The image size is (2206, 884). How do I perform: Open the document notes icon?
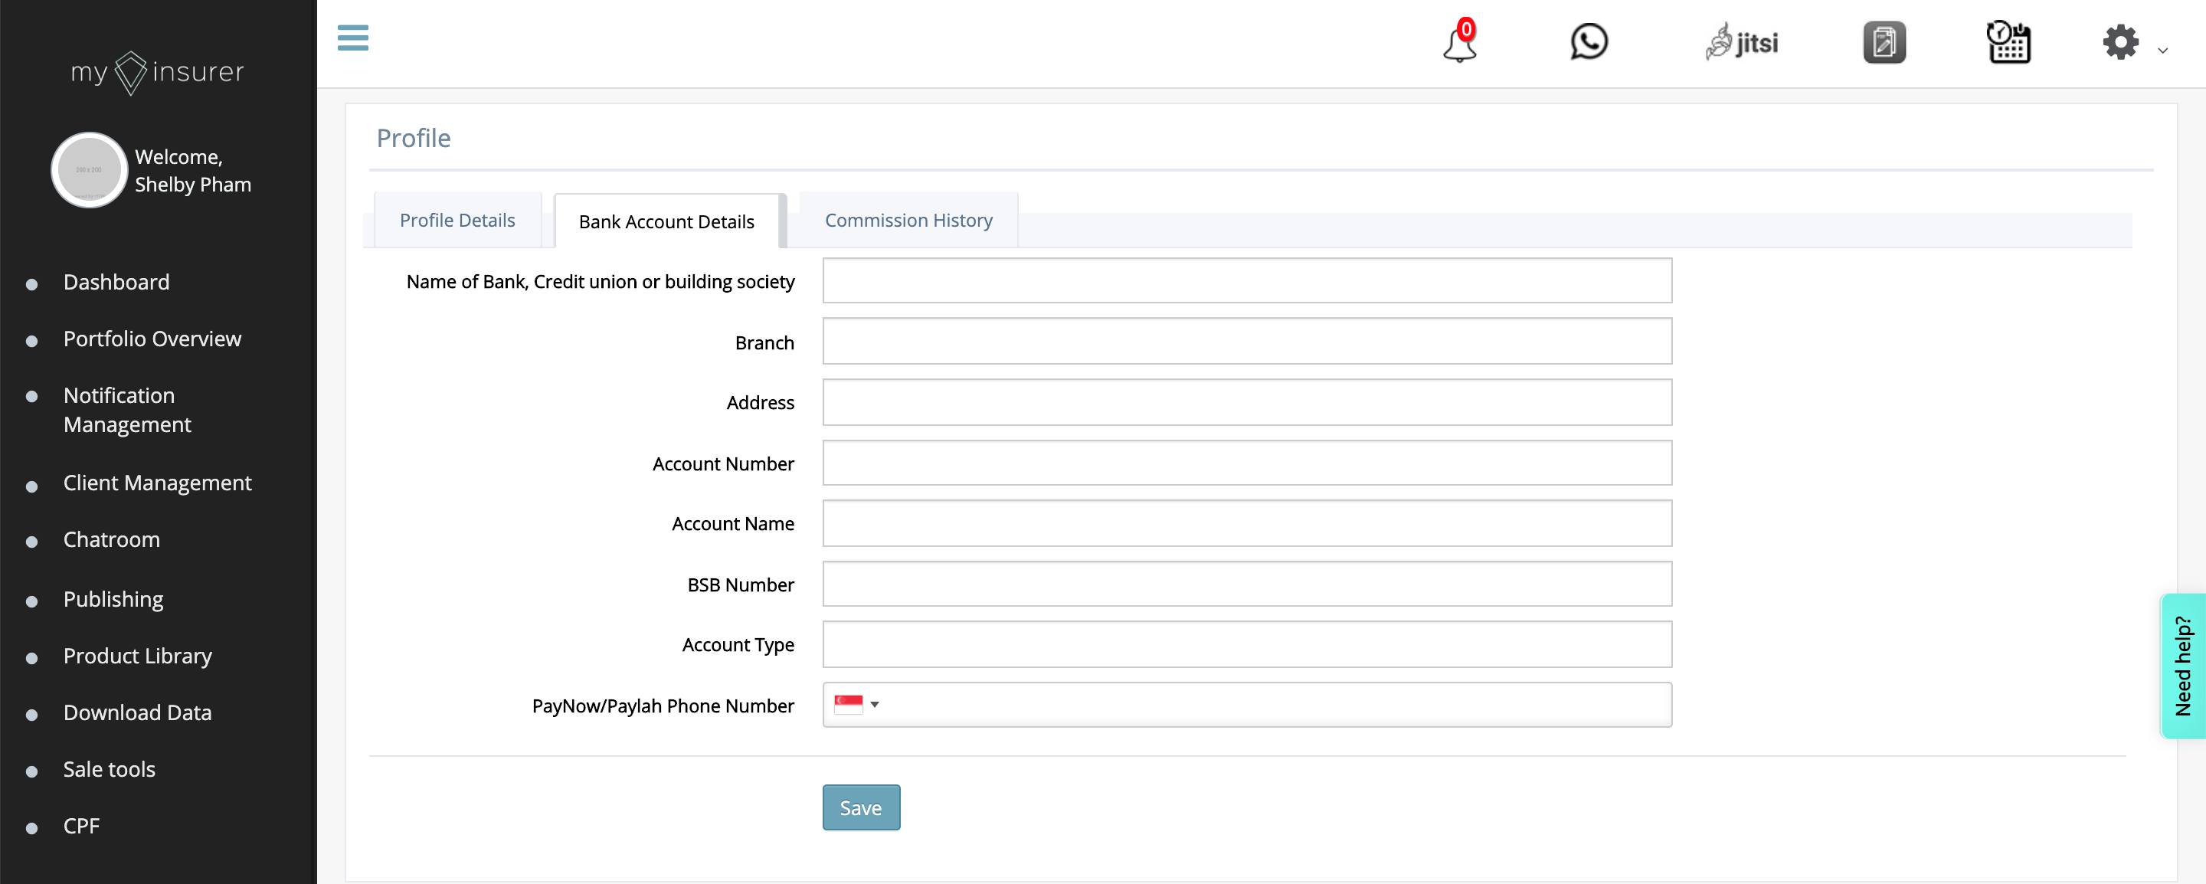(x=1884, y=42)
